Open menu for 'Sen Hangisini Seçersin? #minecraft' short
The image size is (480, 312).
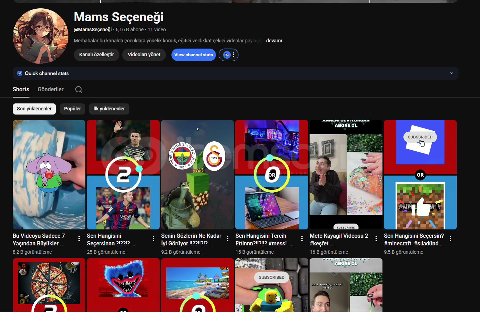(450, 238)
